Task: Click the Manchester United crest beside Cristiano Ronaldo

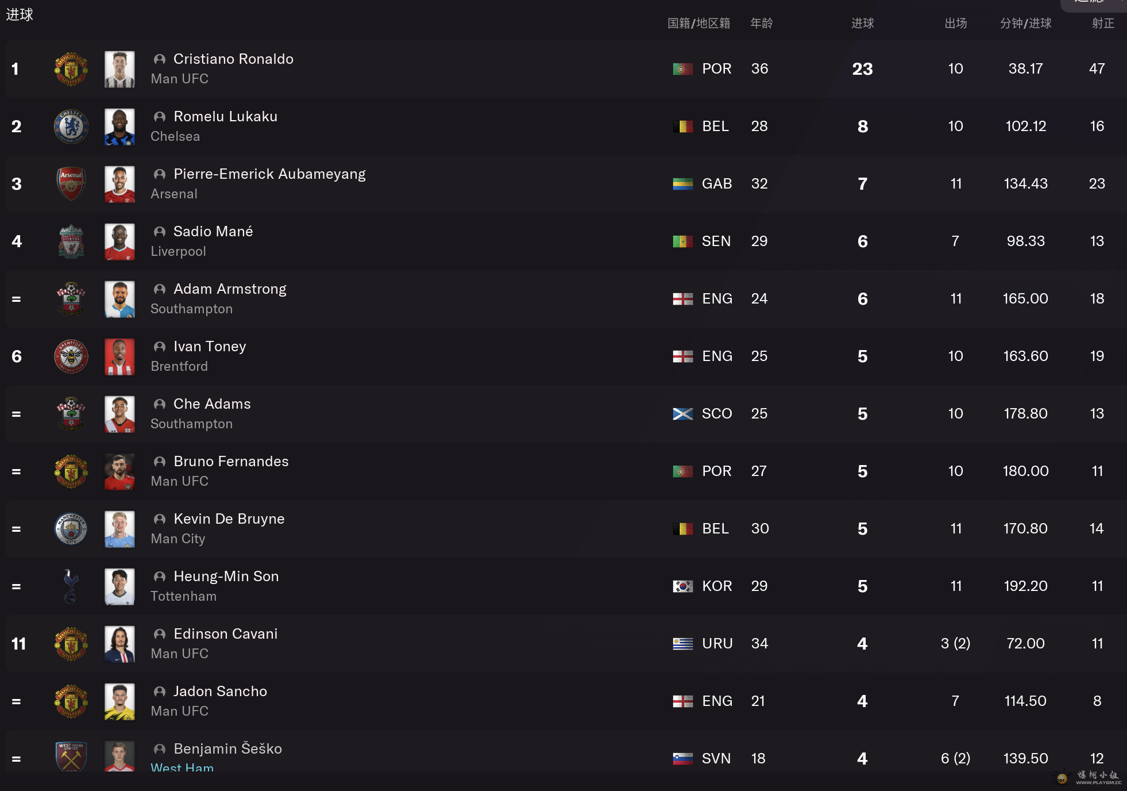Action: [x=71, y=69]
